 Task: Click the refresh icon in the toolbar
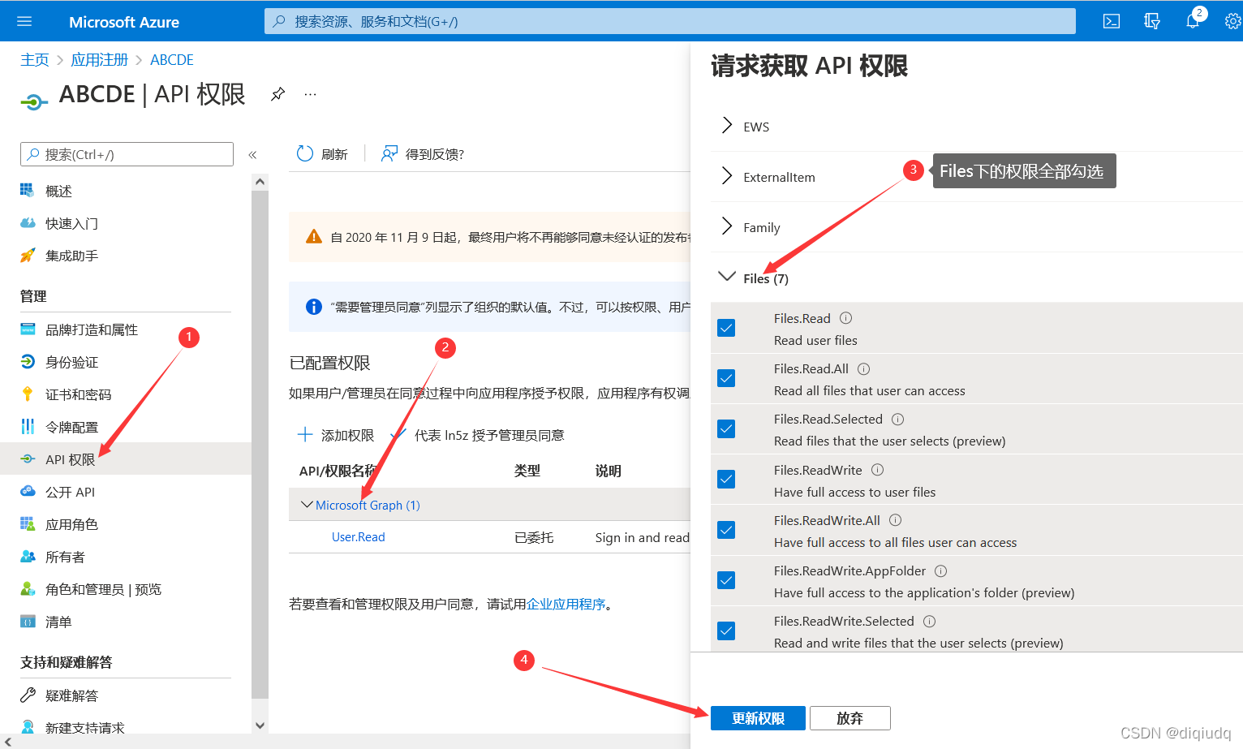click(x=305, y=153)
